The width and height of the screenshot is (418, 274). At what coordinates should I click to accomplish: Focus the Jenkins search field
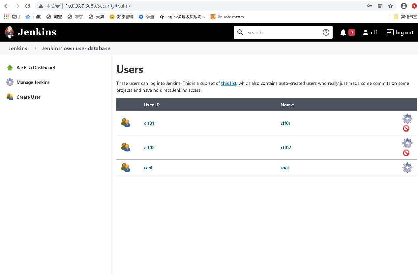(283, 32)
